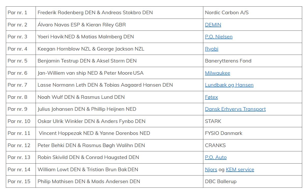Screen dimensions: 307x191
Task: Select the CRANKS sponsor cell
Action: coord(215,146)
